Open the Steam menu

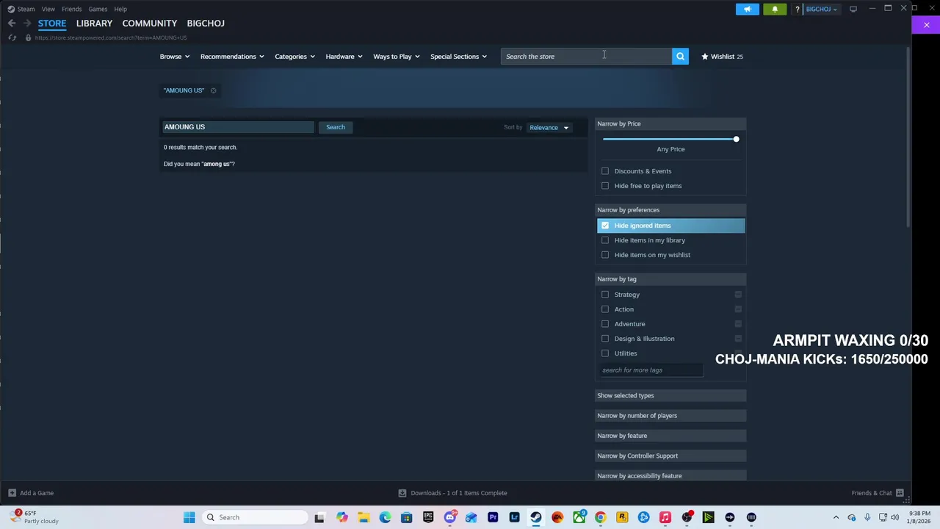tap(26, 9)
